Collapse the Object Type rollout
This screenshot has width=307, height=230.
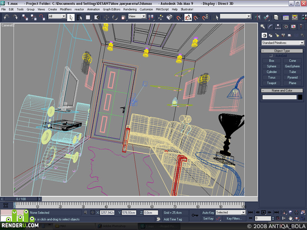[282, 51]
